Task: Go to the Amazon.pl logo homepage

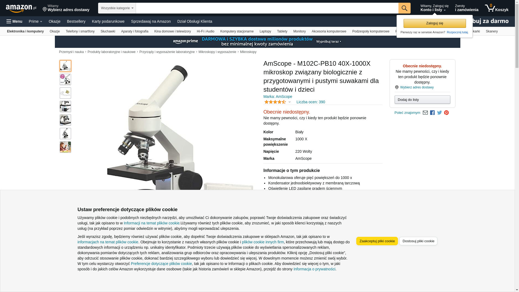Action: point(21,8)
